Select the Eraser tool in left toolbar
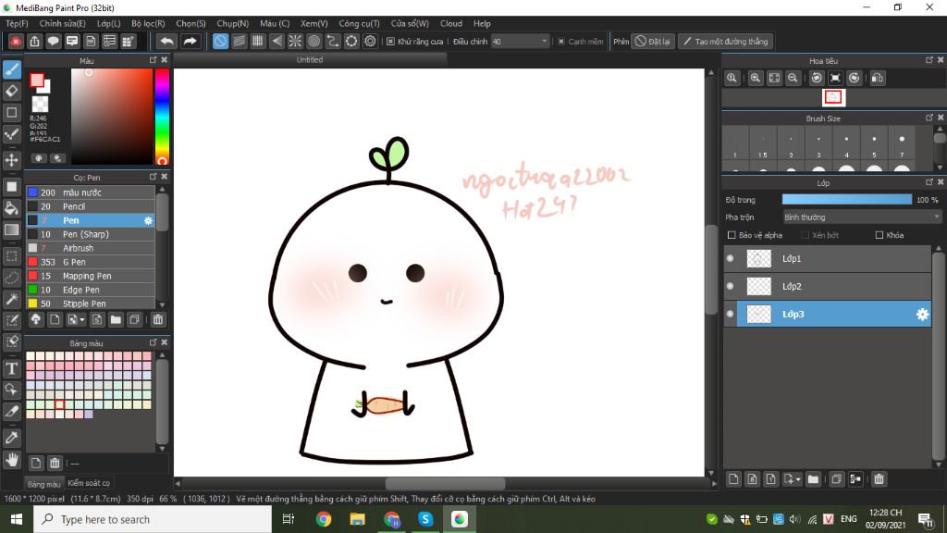 coord(12,91)
